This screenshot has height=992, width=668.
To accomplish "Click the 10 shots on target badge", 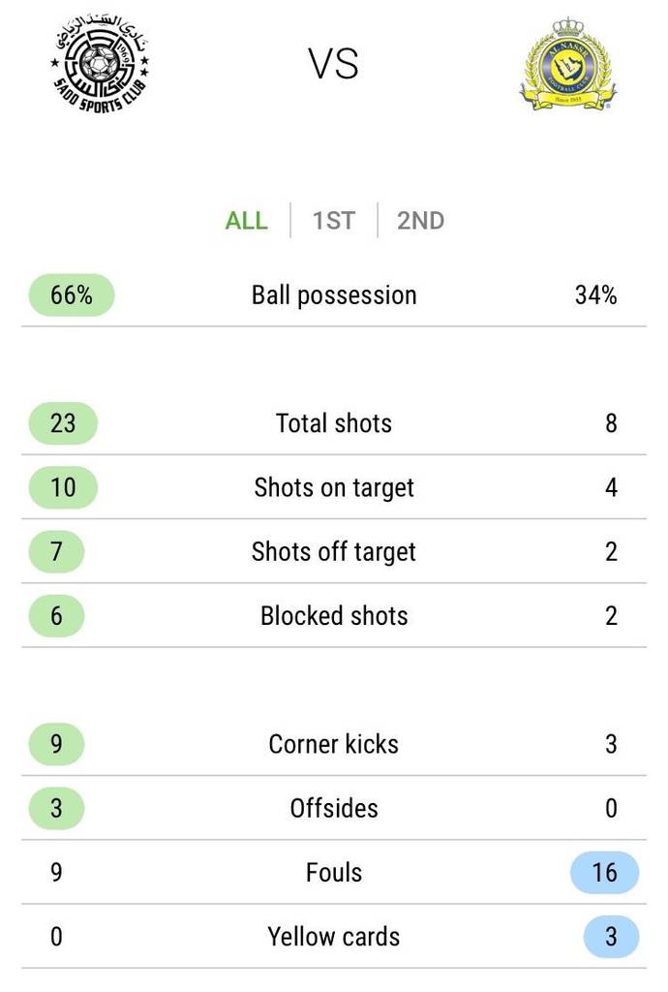I will click(63, 487).
